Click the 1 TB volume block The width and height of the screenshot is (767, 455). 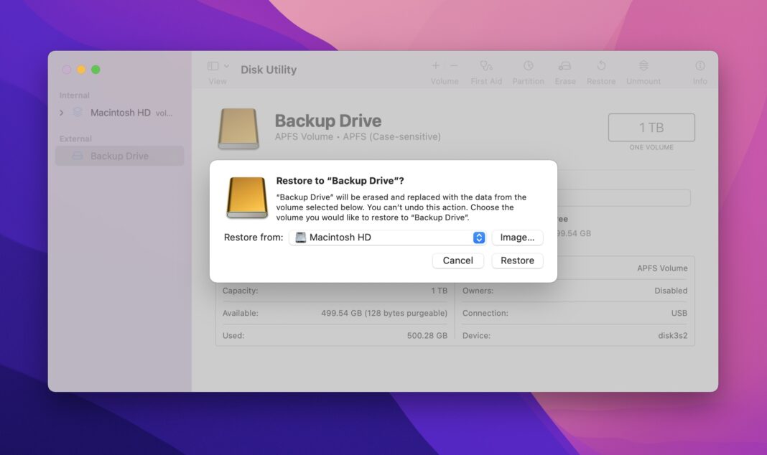click(651, 126)
